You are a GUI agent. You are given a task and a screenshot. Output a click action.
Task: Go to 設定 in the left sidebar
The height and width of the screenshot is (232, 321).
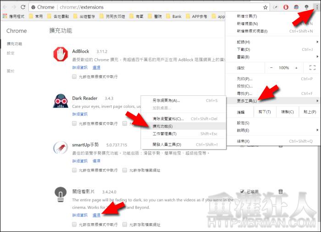point(11,53)
